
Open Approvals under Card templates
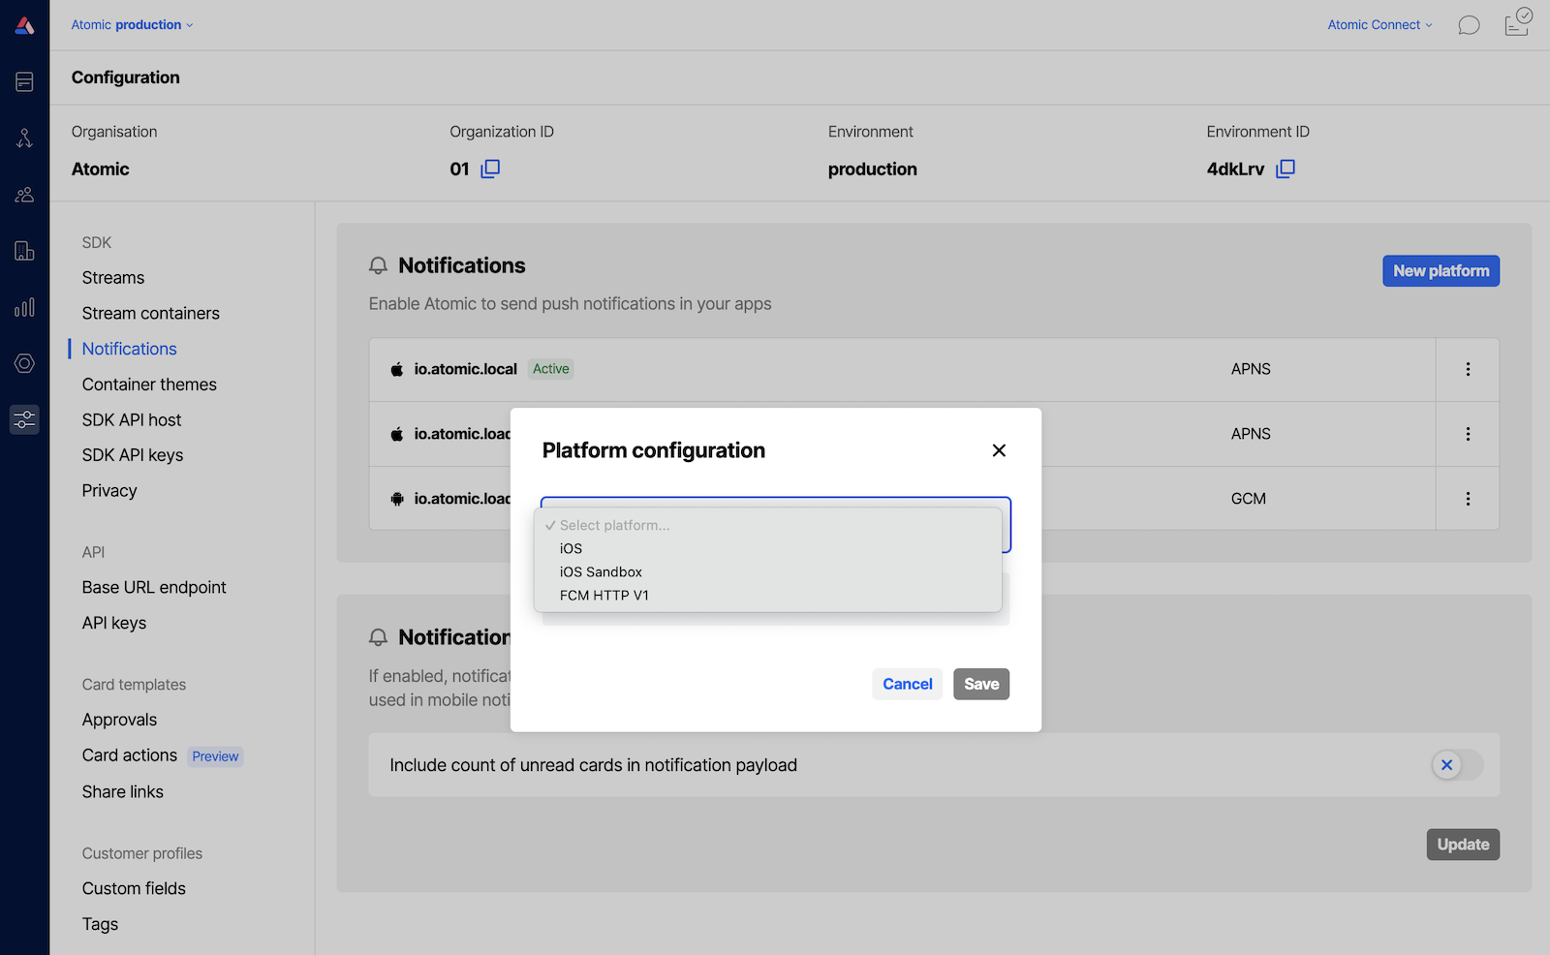click(x=119, y=720)
